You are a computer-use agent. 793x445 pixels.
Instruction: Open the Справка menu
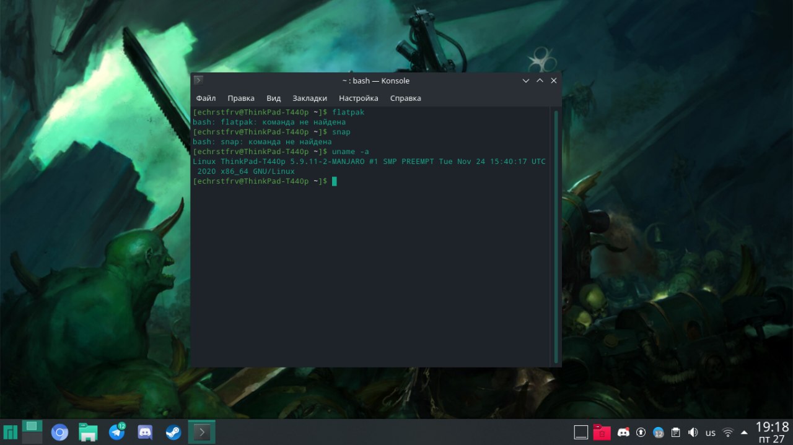[x=406, y=98]
